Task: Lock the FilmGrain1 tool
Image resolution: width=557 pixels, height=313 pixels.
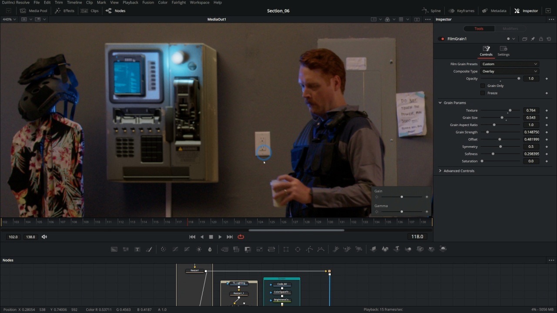Action: point(541,39)
